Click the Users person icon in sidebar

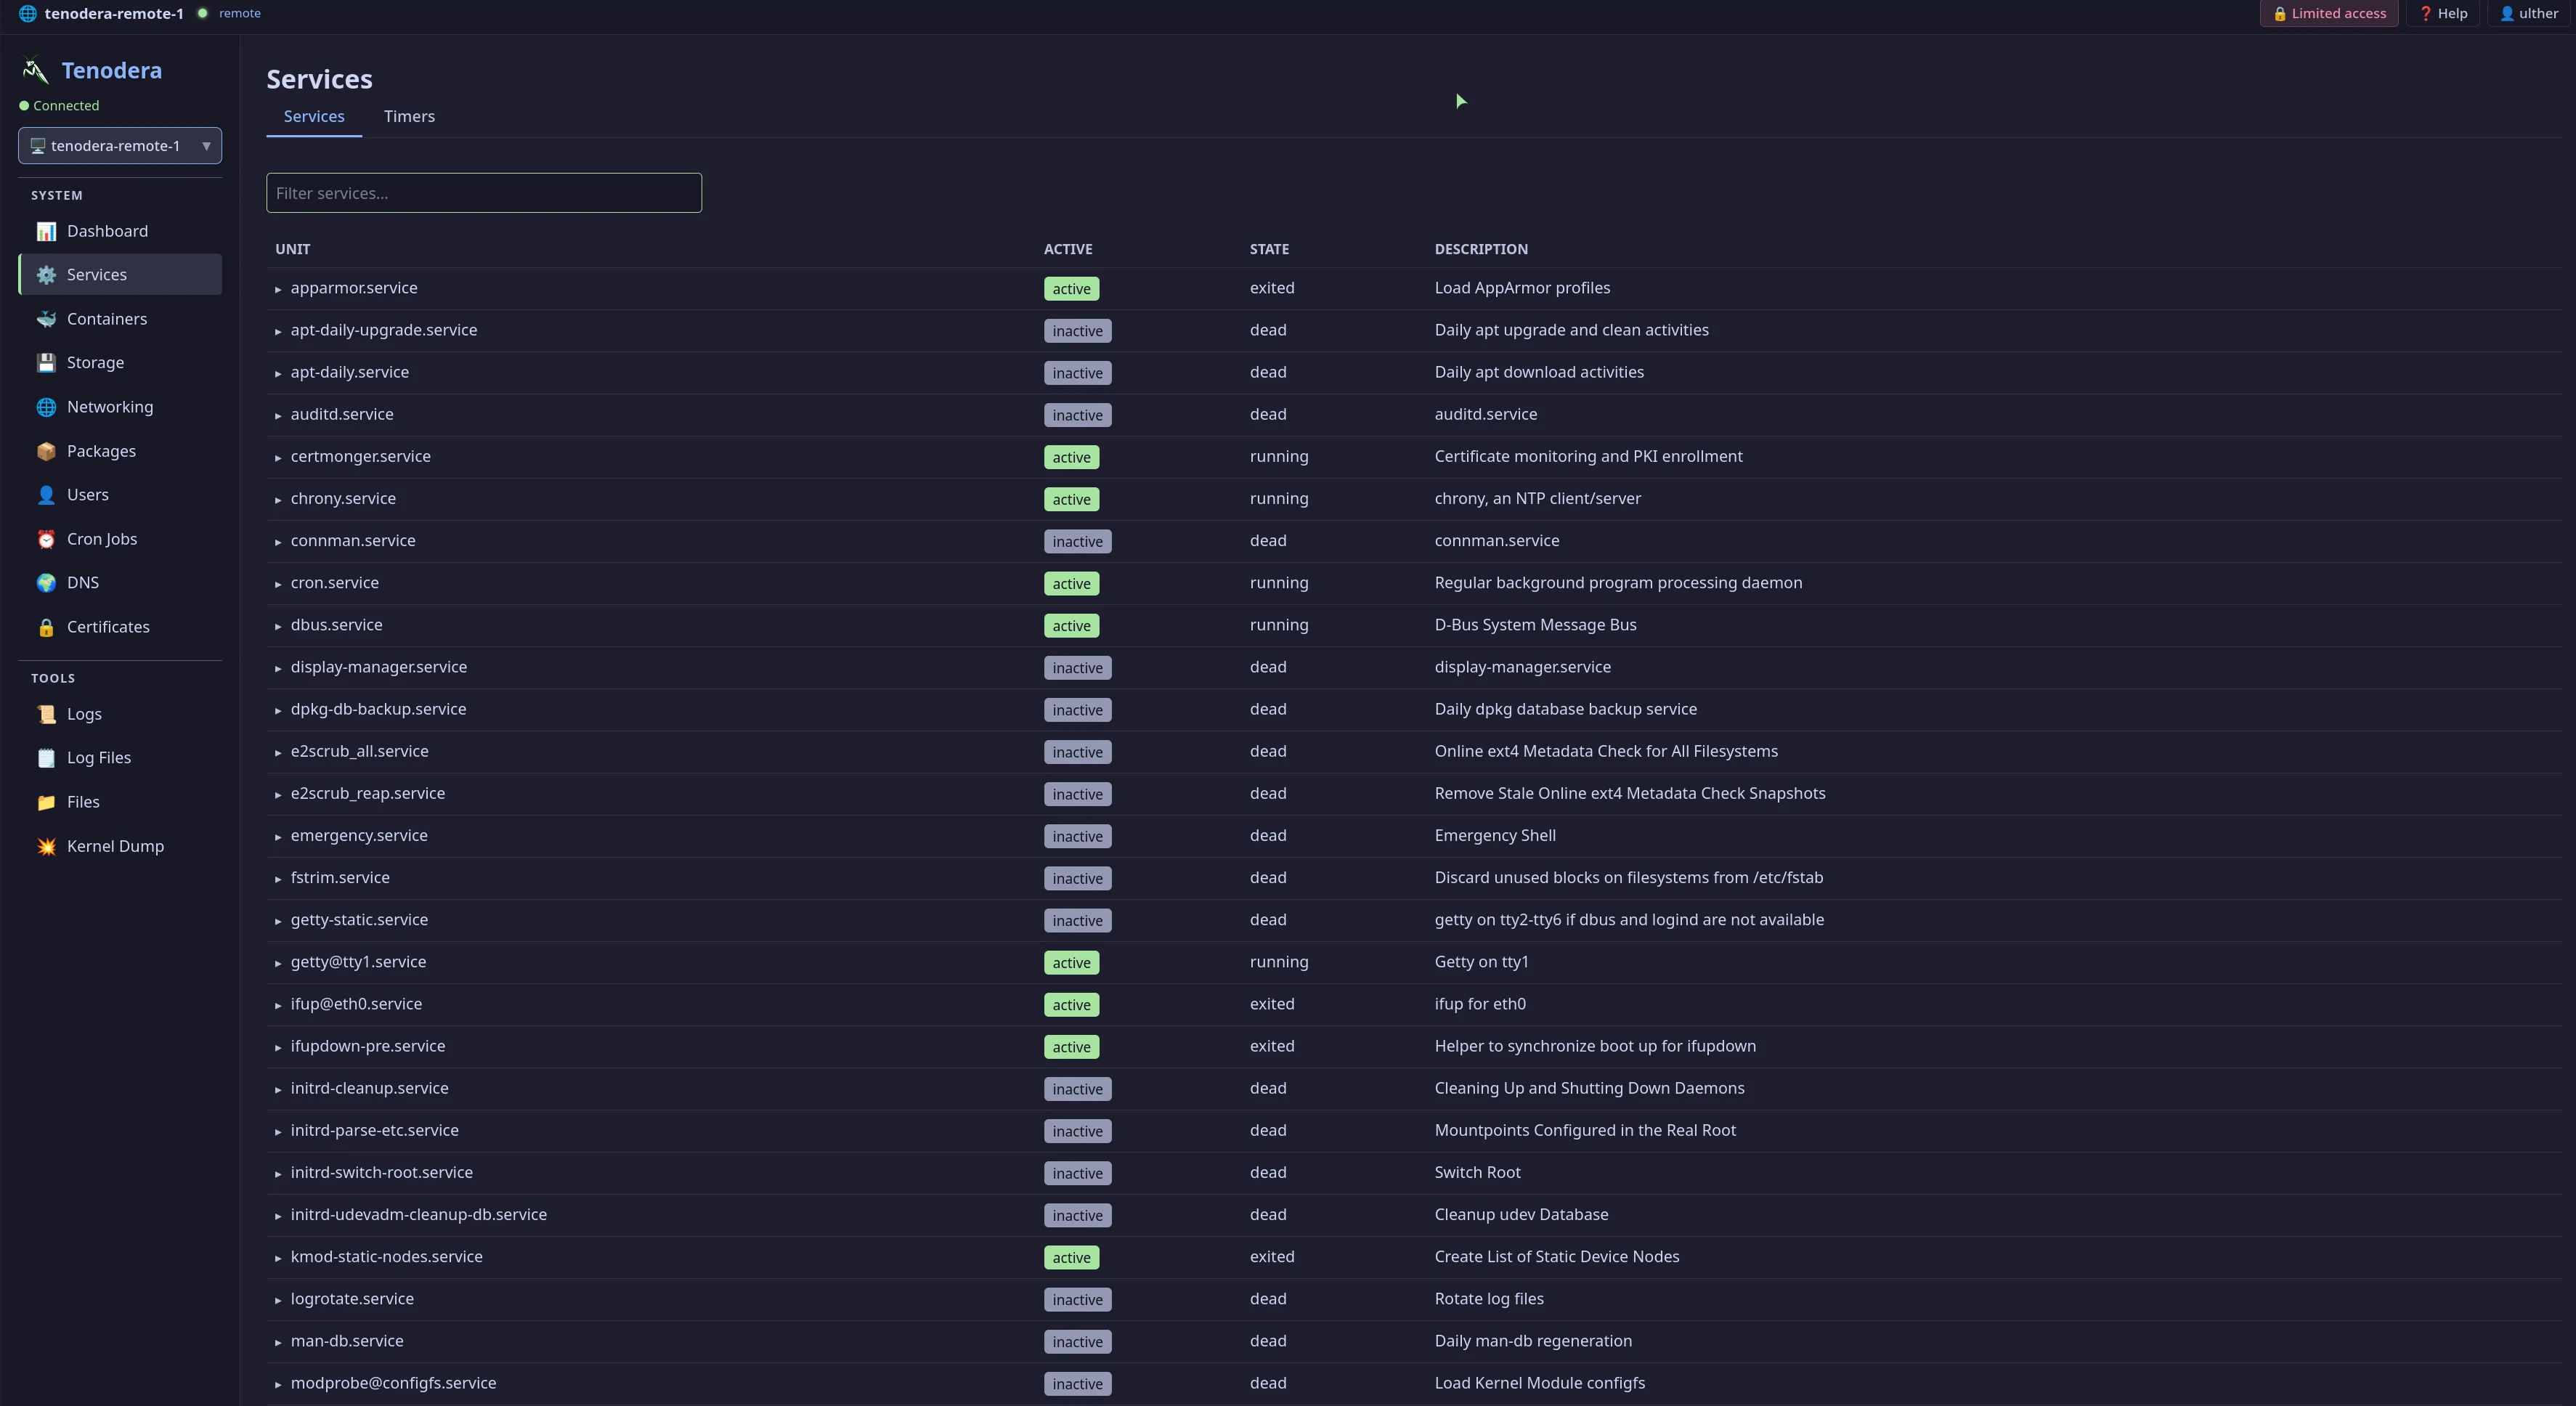point(46,495)
